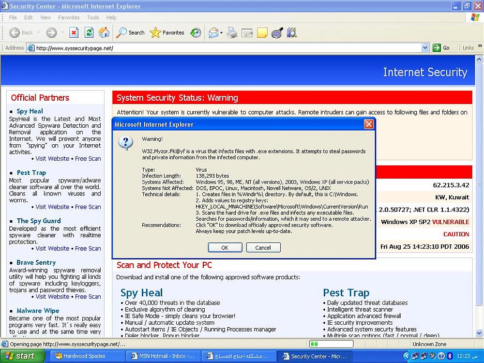This screenshot has width=484, height=363.
Task: Click the IE icon in the window title bar
Action: (x=5, y=6)
